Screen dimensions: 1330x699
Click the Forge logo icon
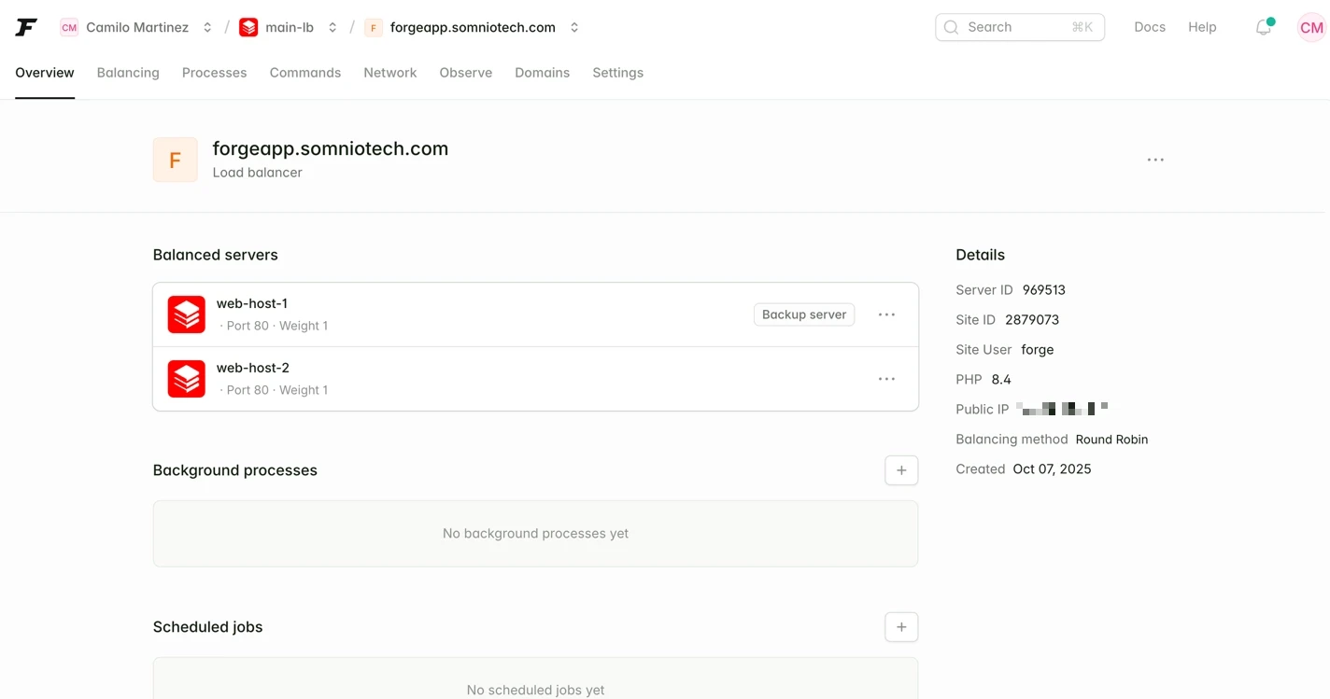click(26, 27)
